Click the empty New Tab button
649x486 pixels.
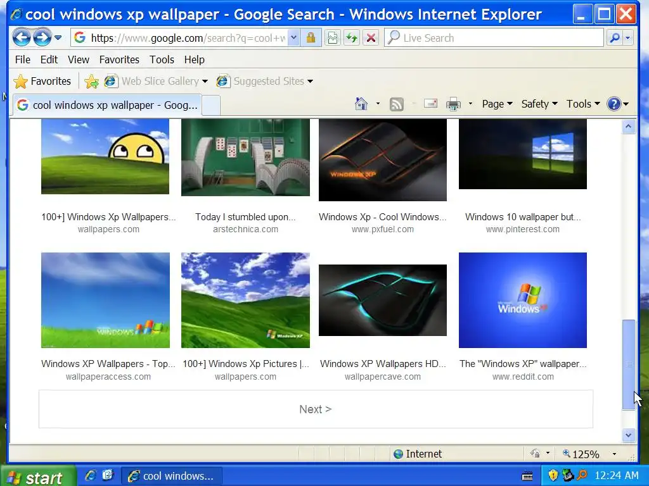(210, 106)
